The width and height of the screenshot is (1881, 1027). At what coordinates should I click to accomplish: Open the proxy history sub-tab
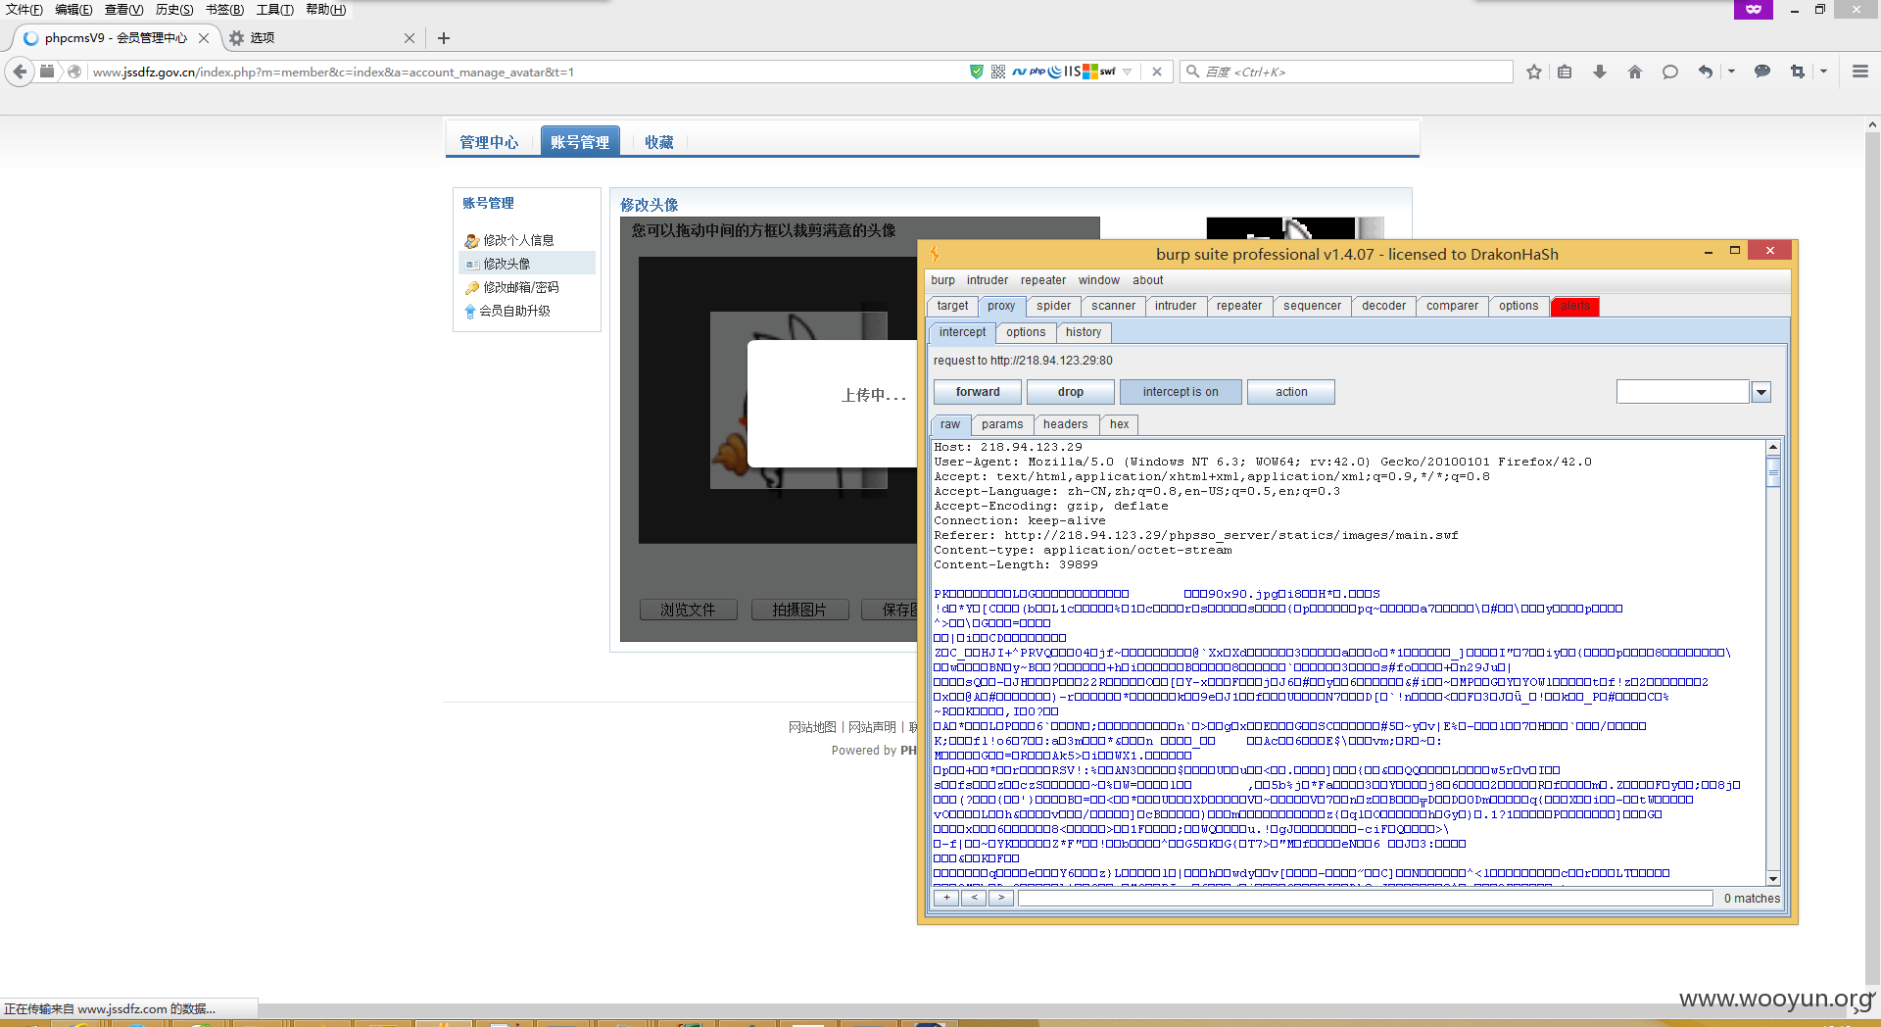[1084, 332]
